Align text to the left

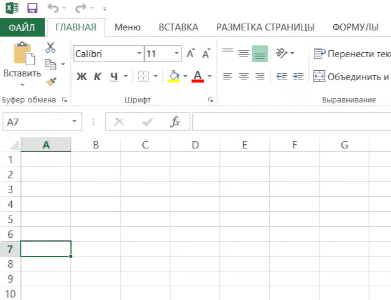[228, 76]
